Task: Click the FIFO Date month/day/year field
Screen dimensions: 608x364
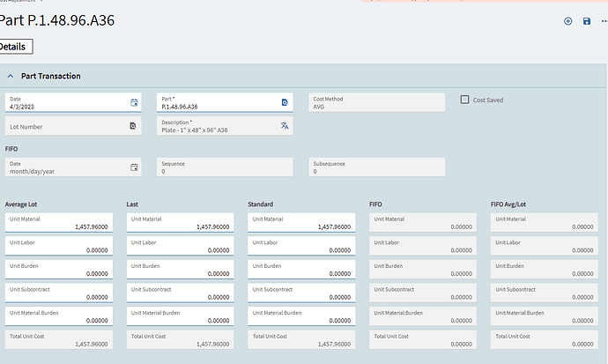Action: [x=73, y=167]
